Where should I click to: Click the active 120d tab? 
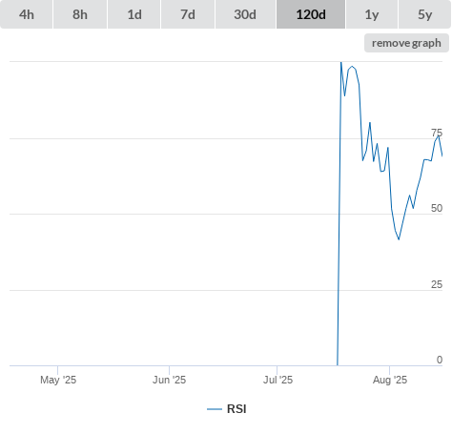point(311,14)
